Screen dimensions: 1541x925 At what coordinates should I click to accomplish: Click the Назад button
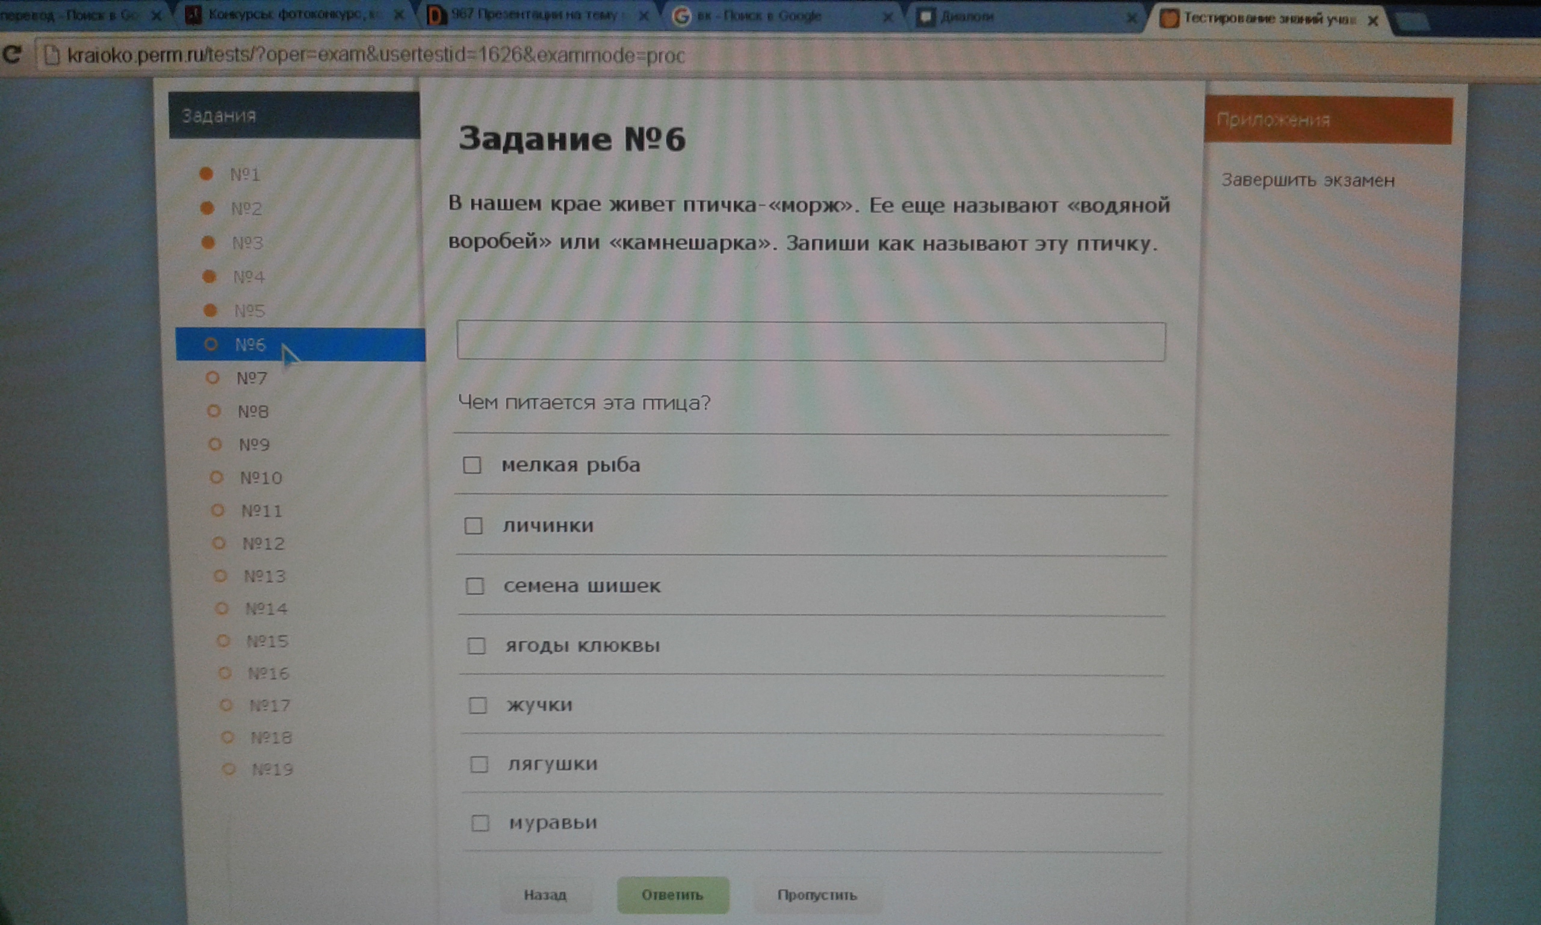click(x=545, y=895)
